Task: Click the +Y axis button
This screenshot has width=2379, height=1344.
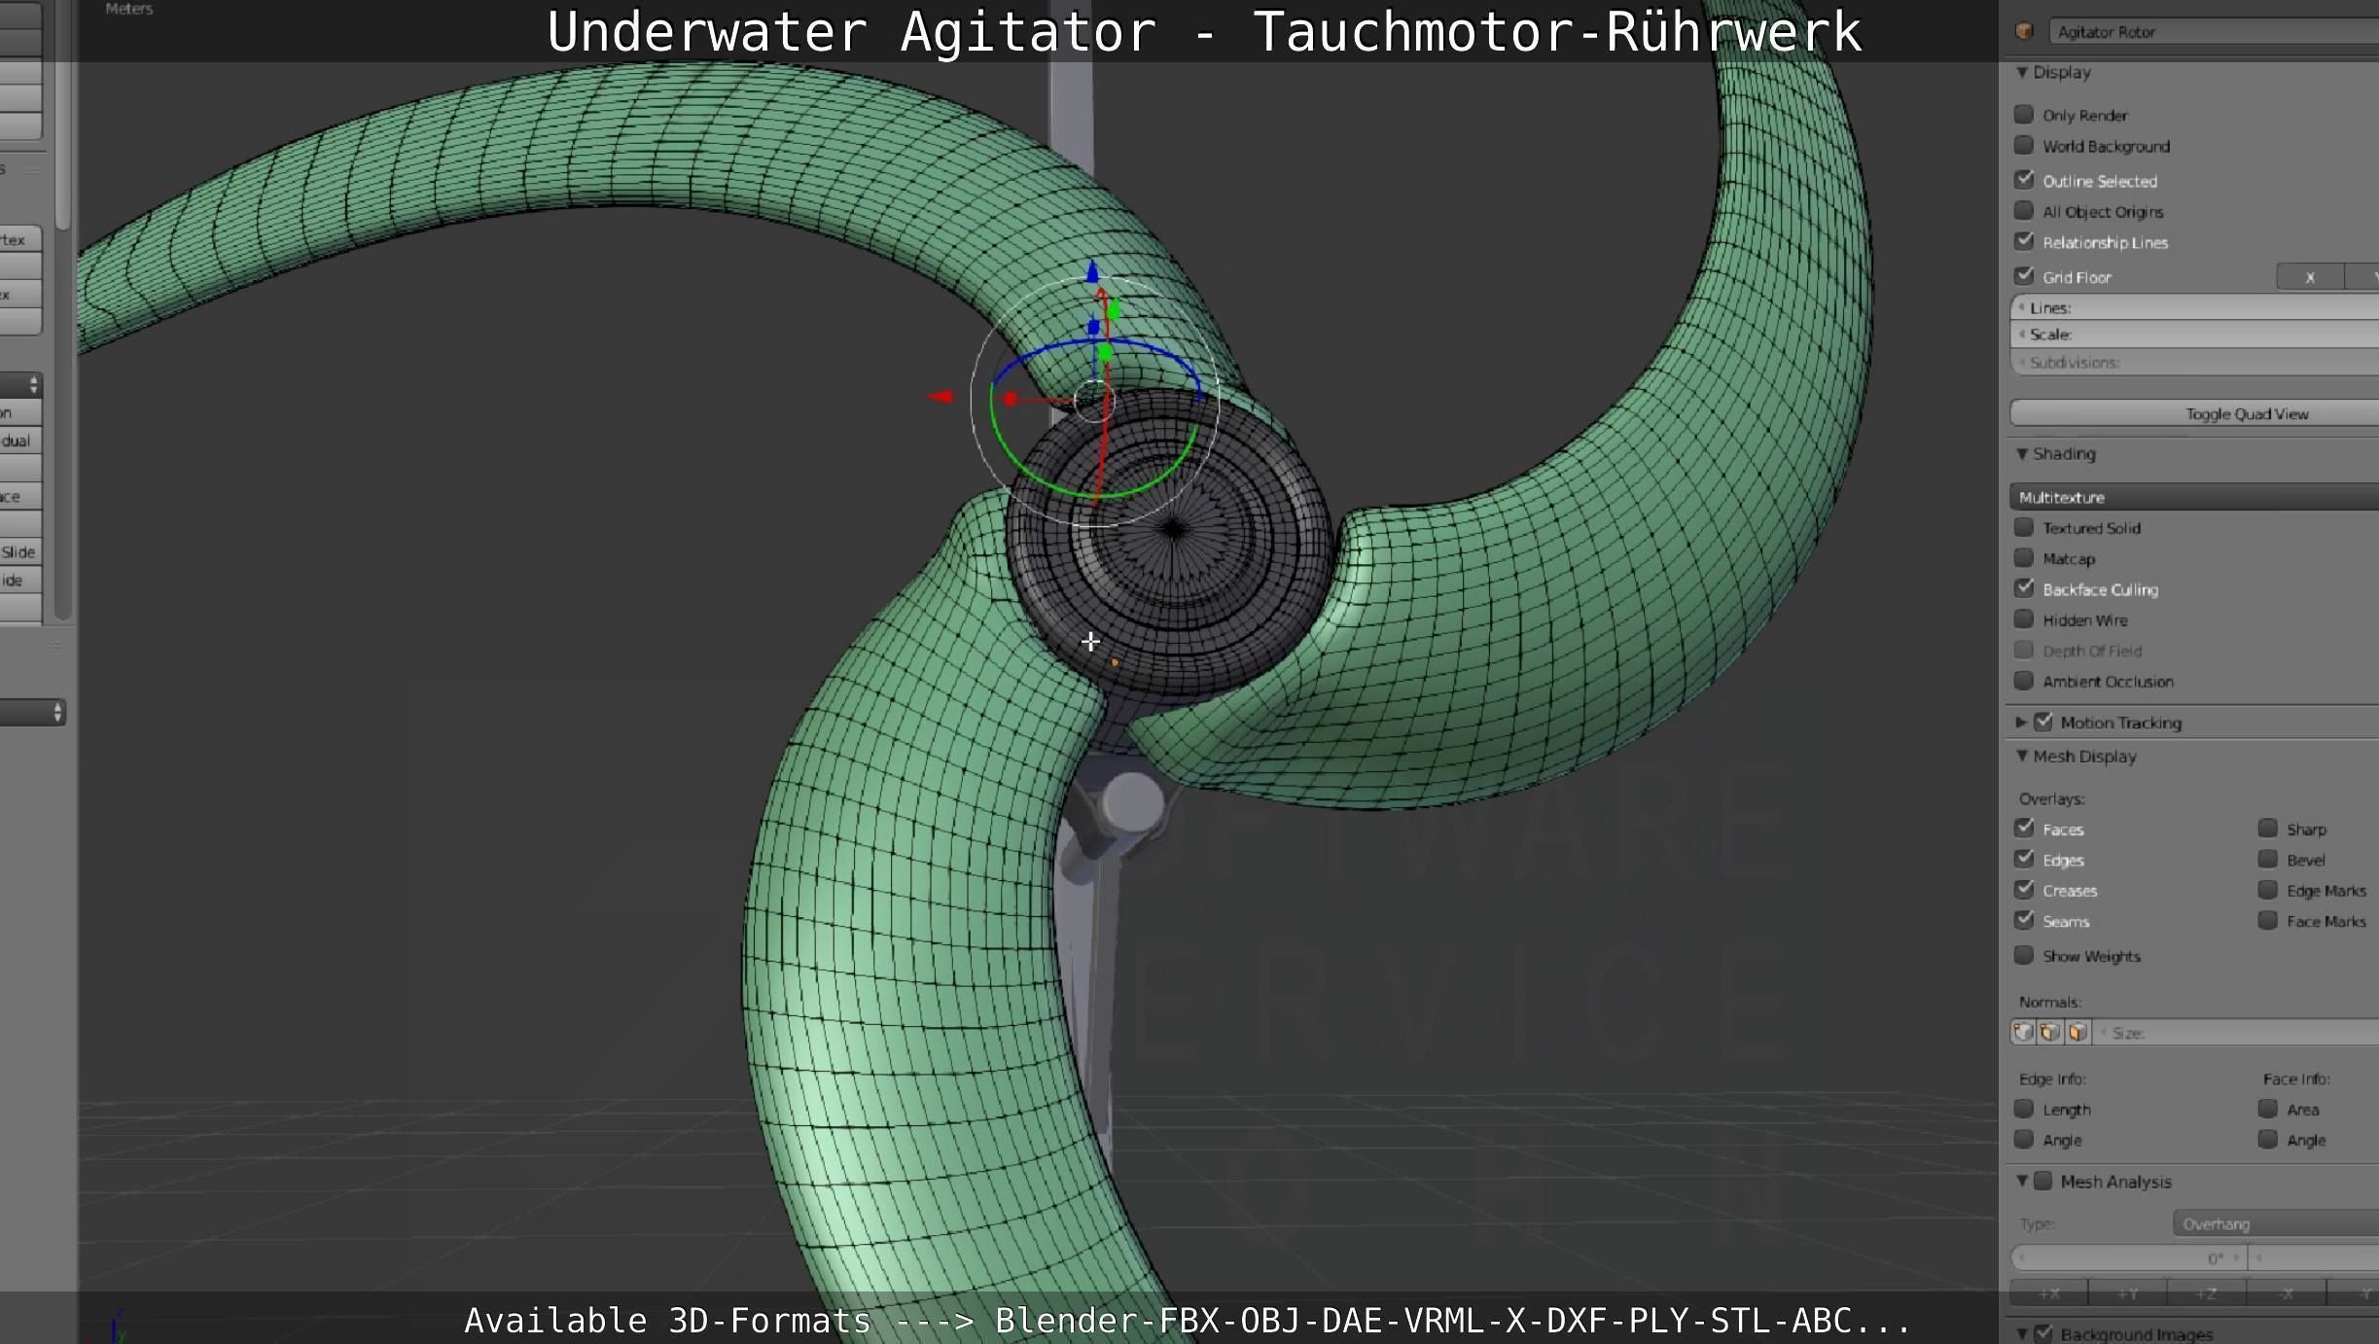Action: pyautogui.click(x=2128, y=1293)
